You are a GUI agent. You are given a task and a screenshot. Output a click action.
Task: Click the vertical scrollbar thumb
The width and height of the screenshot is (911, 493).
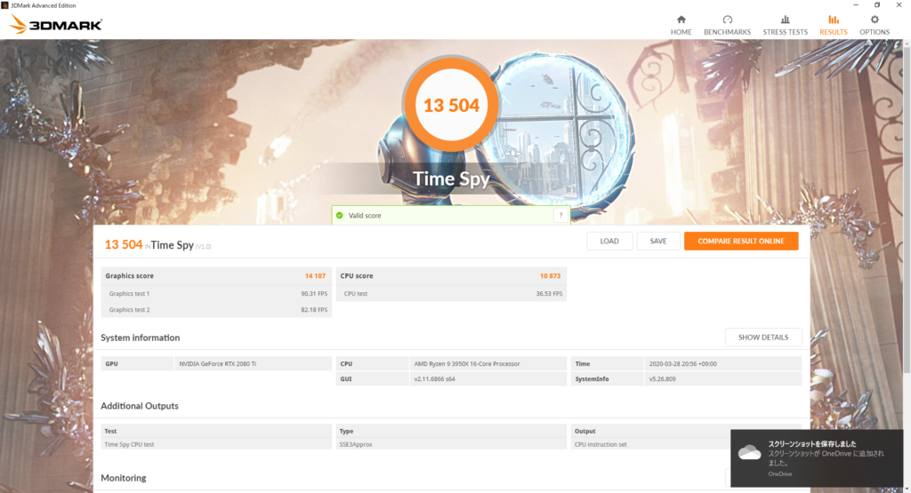point(907,209)
